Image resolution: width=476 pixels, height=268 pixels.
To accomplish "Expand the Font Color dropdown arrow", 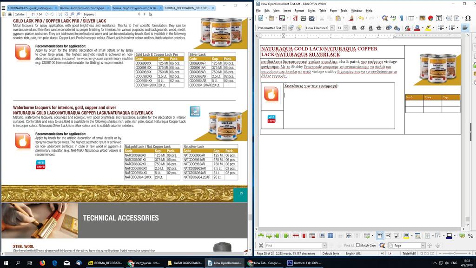I will 422,28.
